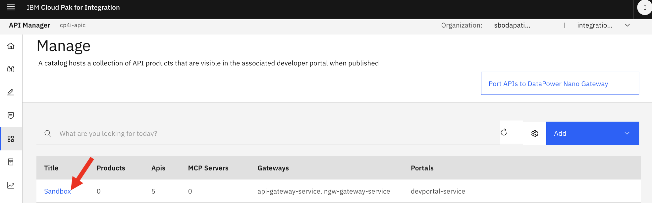
Task: Click api-gateway-service, ngw-gateway-service cell
Action: click(324, 191)
